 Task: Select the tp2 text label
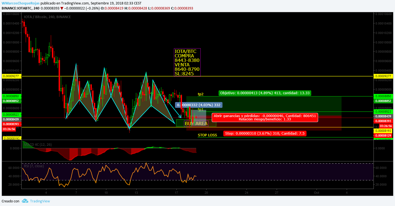tap(201, 94)
